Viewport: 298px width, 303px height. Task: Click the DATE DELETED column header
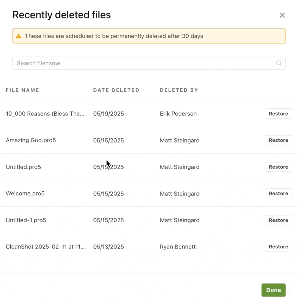(x=116, y=90)
